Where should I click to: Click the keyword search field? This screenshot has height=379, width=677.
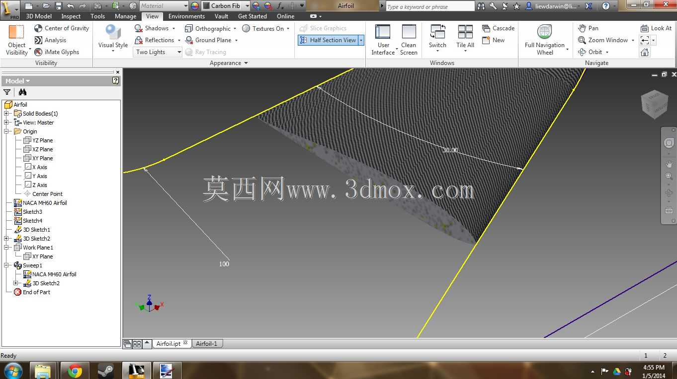point(430,6)
